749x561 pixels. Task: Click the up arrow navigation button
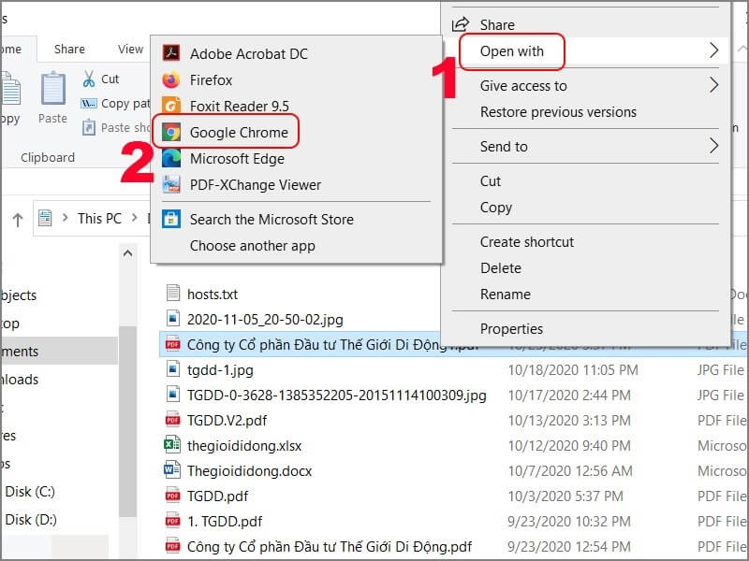[18, 220]
